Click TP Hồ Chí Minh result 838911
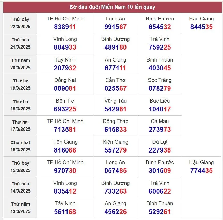 pyautogui.click(x=65, y=27)
